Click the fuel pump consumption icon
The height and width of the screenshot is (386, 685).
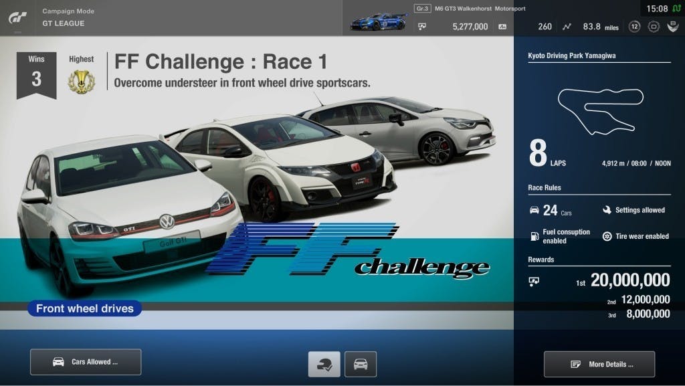534,236
